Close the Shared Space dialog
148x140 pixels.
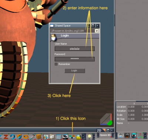pyautogui.click(x=97, y=25)
